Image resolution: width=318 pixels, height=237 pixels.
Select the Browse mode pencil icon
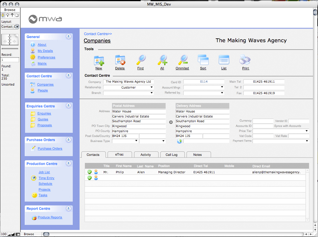[x=3, y=15]
